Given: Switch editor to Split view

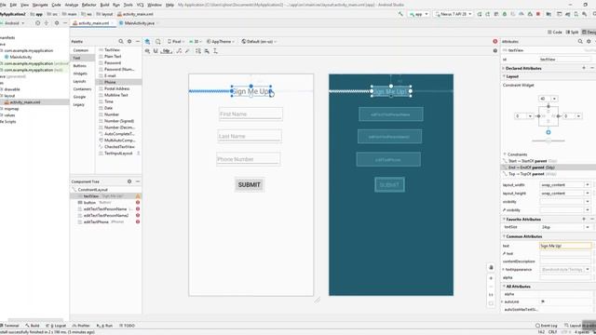Looking at the screenshot, I should pyautogui.click(x=572, y=33).
